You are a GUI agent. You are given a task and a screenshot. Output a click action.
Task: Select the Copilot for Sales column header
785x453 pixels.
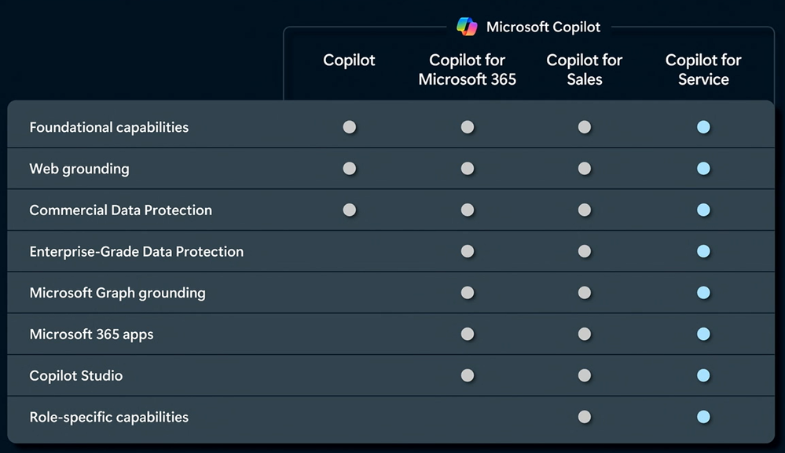pos(585,70)
